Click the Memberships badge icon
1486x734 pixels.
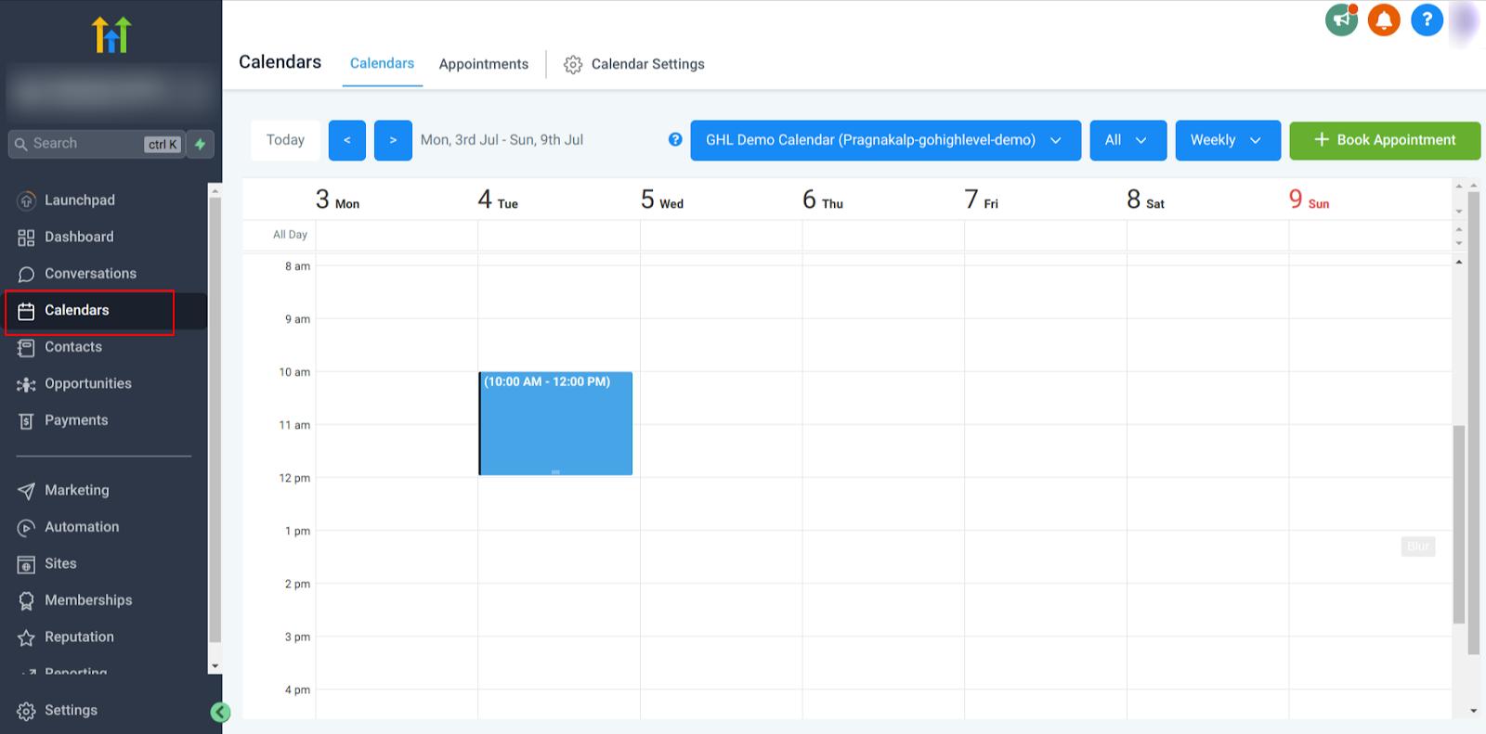coord(26,600)
